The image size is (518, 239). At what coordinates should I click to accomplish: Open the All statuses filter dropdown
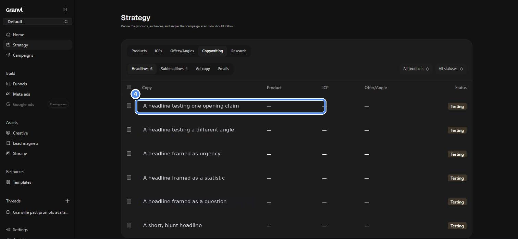point(451,69)
